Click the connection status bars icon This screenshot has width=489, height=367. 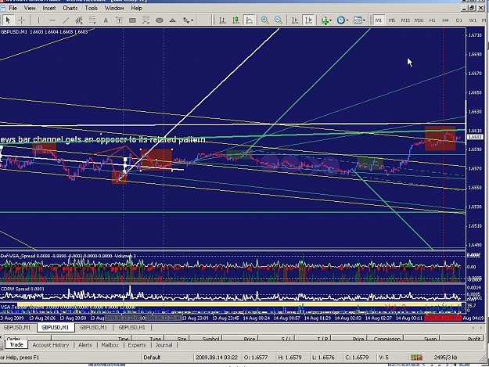point(416,358)
